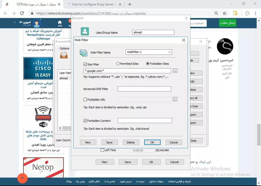261x186 pixels.
Task: Reload the page with browser refresh icon
Action: [22, 13]
